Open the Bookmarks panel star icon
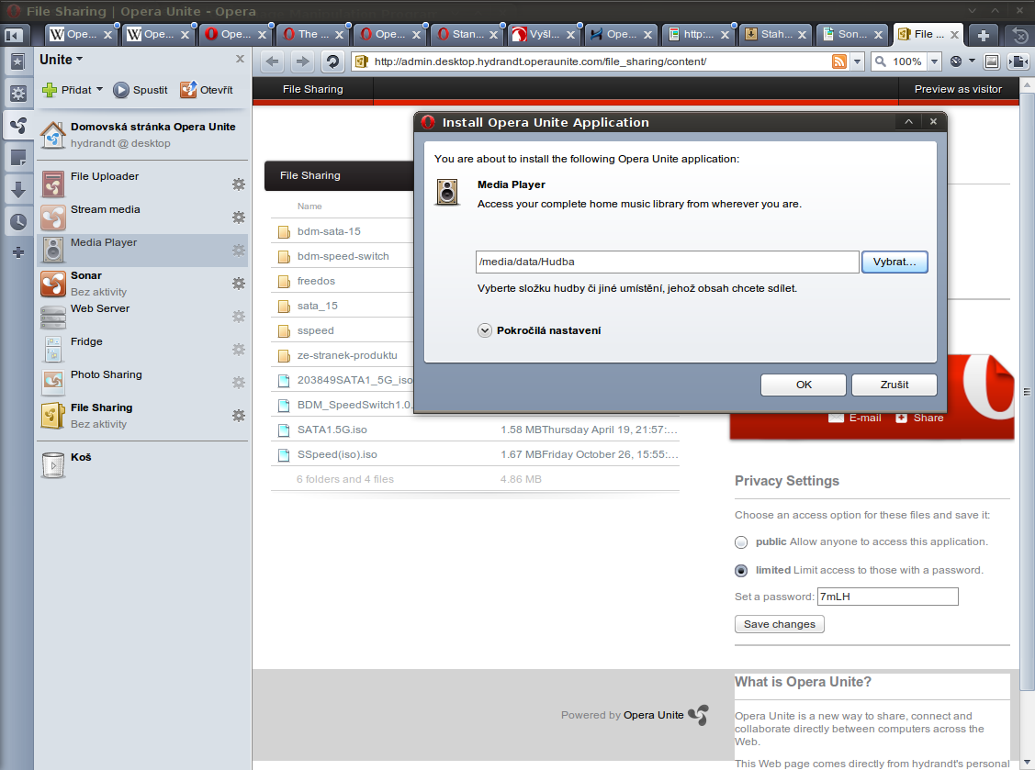The height and width of the screenshot is (770, 1035). 17,62
